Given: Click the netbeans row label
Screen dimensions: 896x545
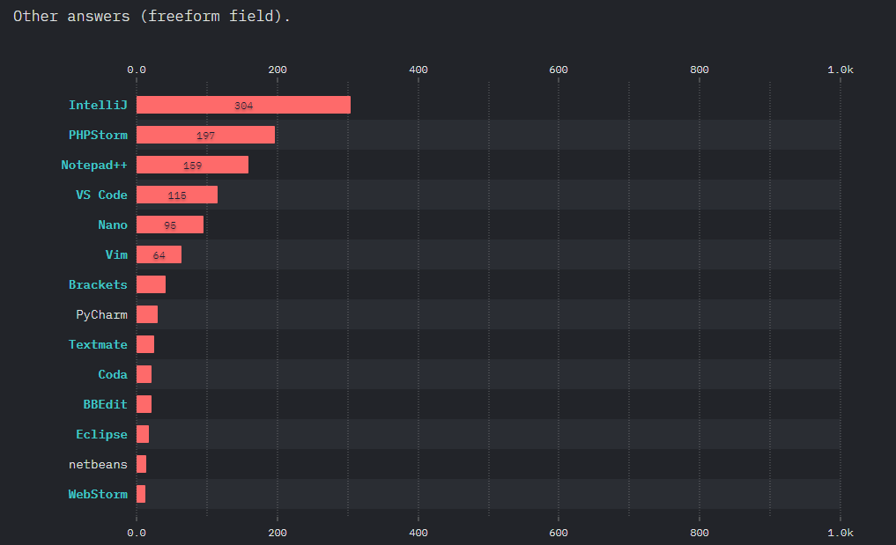Looking at the screenshot, I should (x=98, y=465).
